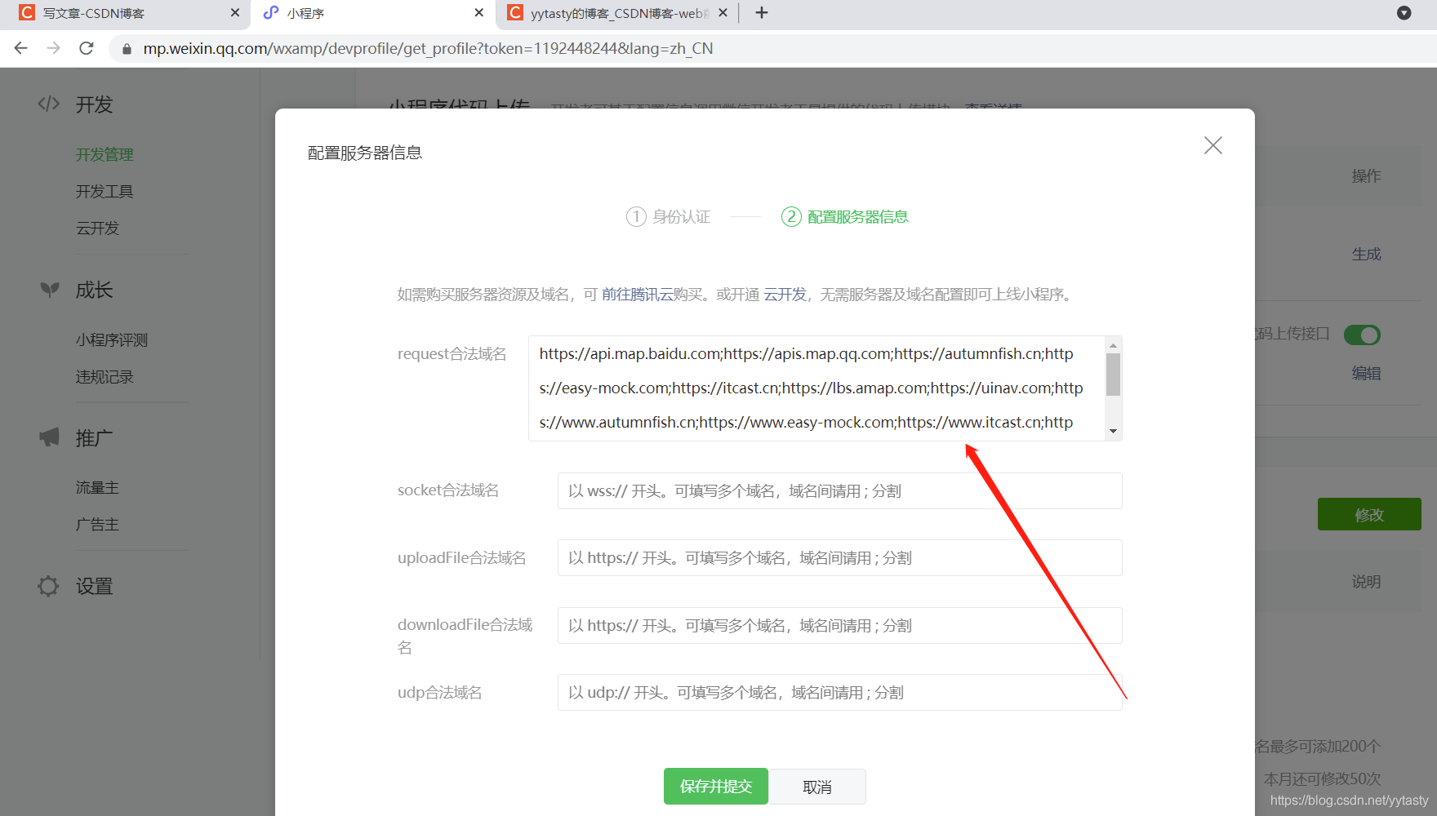Viewport: 1437px width, 816px height.
Task: Click step 1 身份认证 in the wizard
Action: coord(668,216)
